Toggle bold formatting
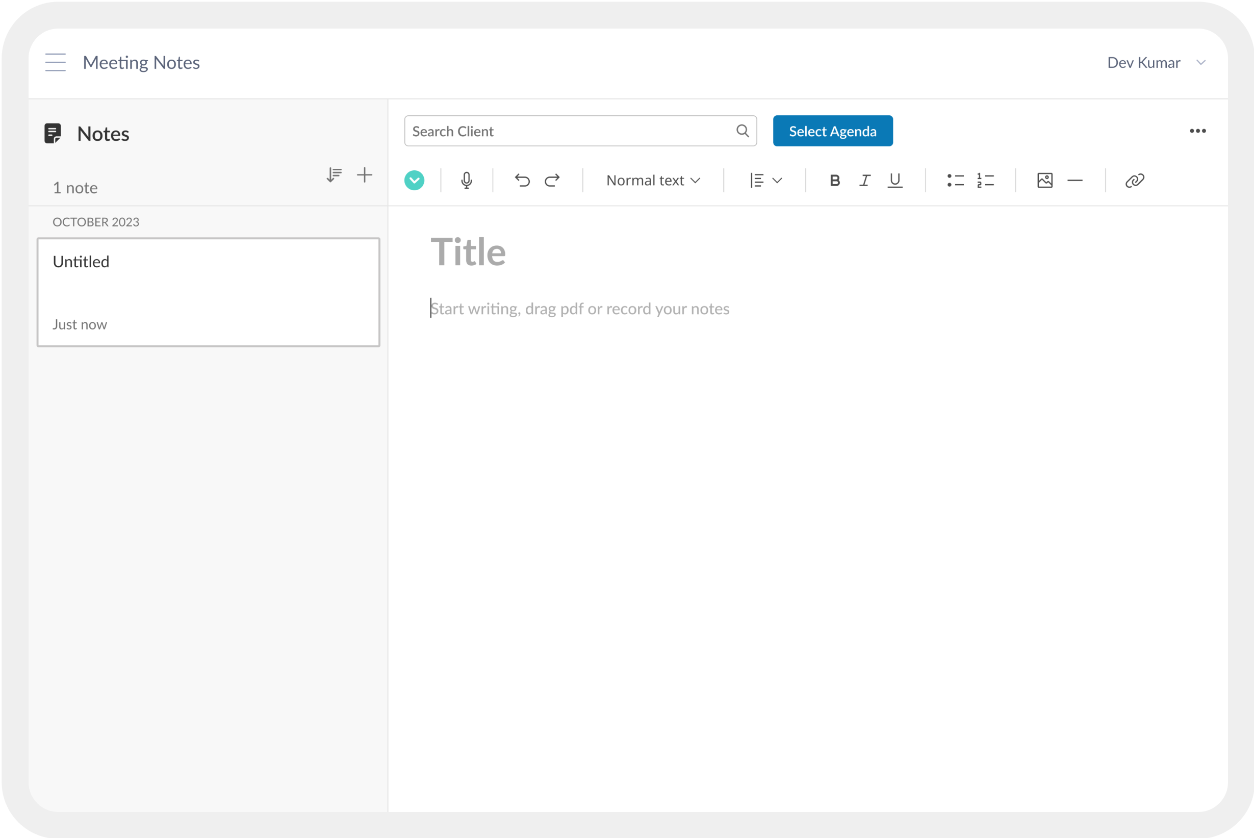This screenshot has height=838, width=1254. point(835,181)
